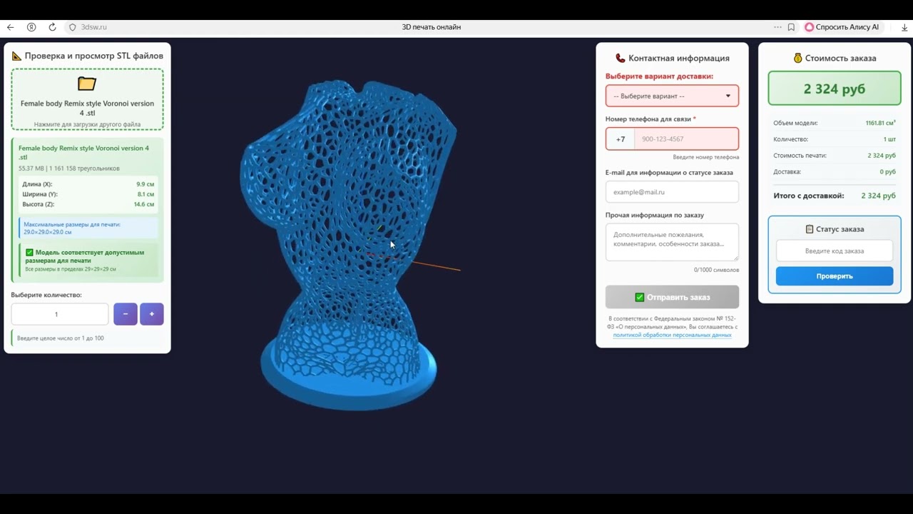The image size is (913, 514).
Task: Decrease quantity with the minus button
Action: (126, 314)
